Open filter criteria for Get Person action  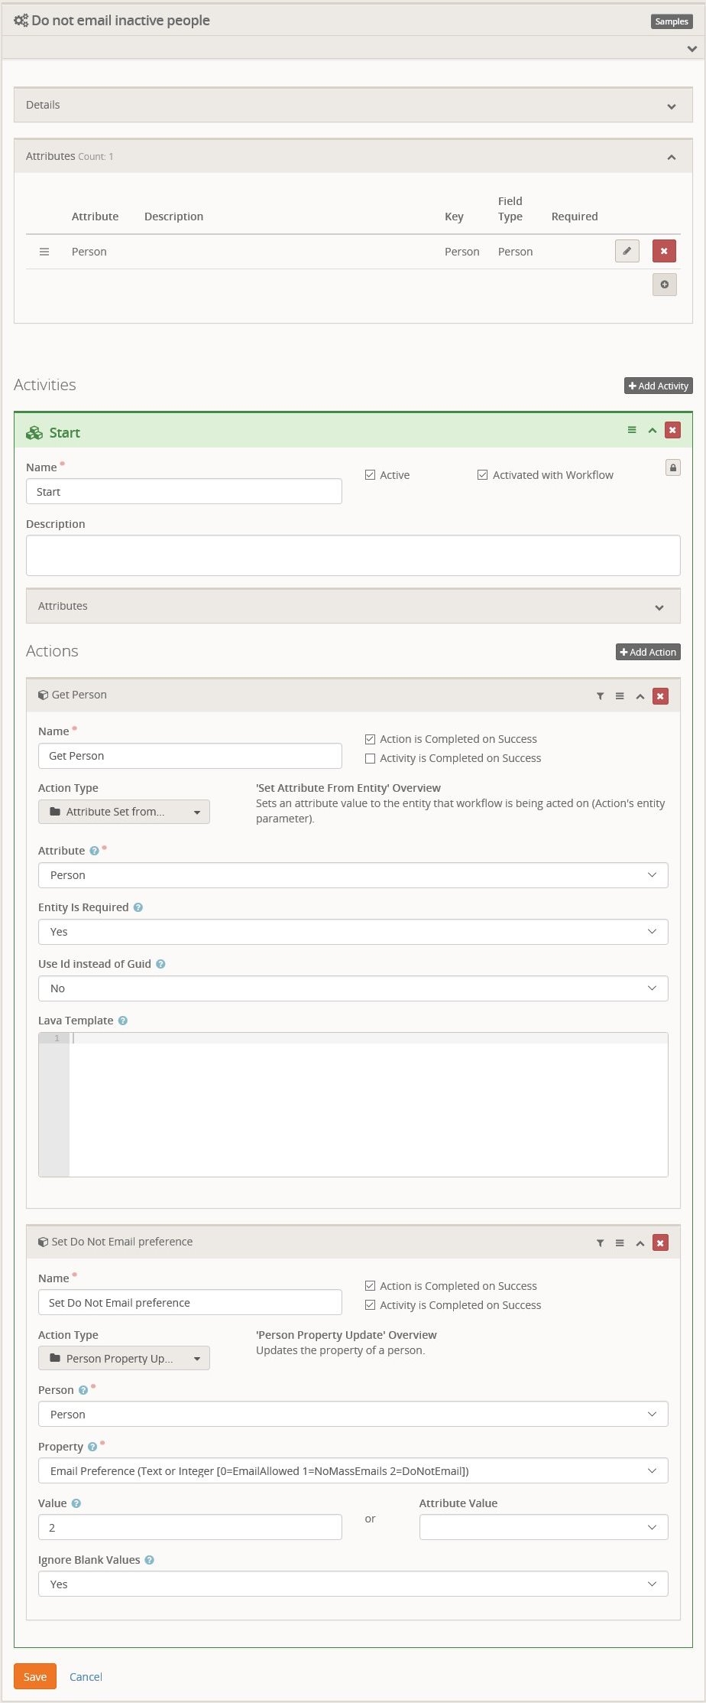click(x=600, y=696)
